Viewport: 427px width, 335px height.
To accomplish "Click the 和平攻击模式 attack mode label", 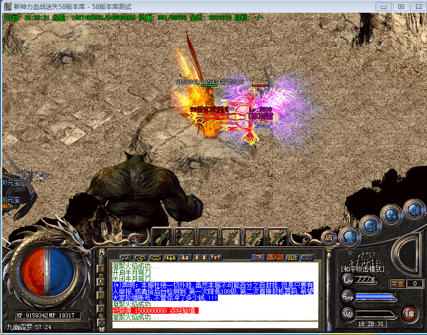I will click(x=363, y=269).
